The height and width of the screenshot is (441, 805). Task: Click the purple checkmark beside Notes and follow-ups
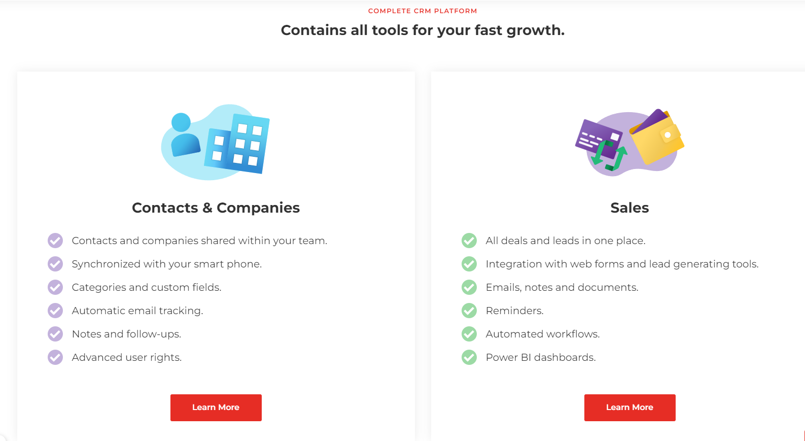coord(55,334)
